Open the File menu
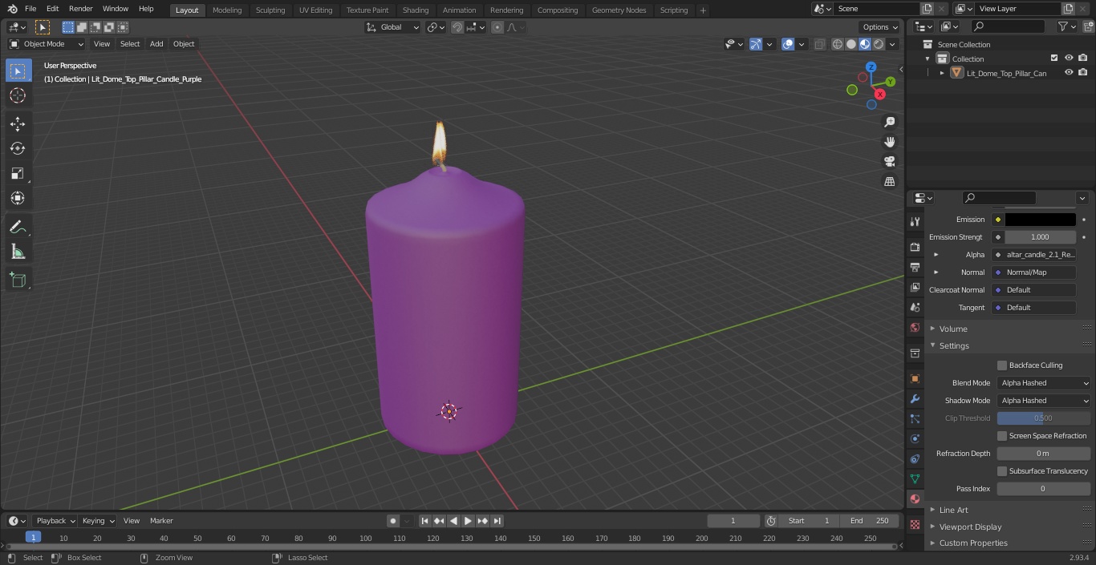Image resolution: width=1096 pixels, height=565 pixels. click(30, 9)
